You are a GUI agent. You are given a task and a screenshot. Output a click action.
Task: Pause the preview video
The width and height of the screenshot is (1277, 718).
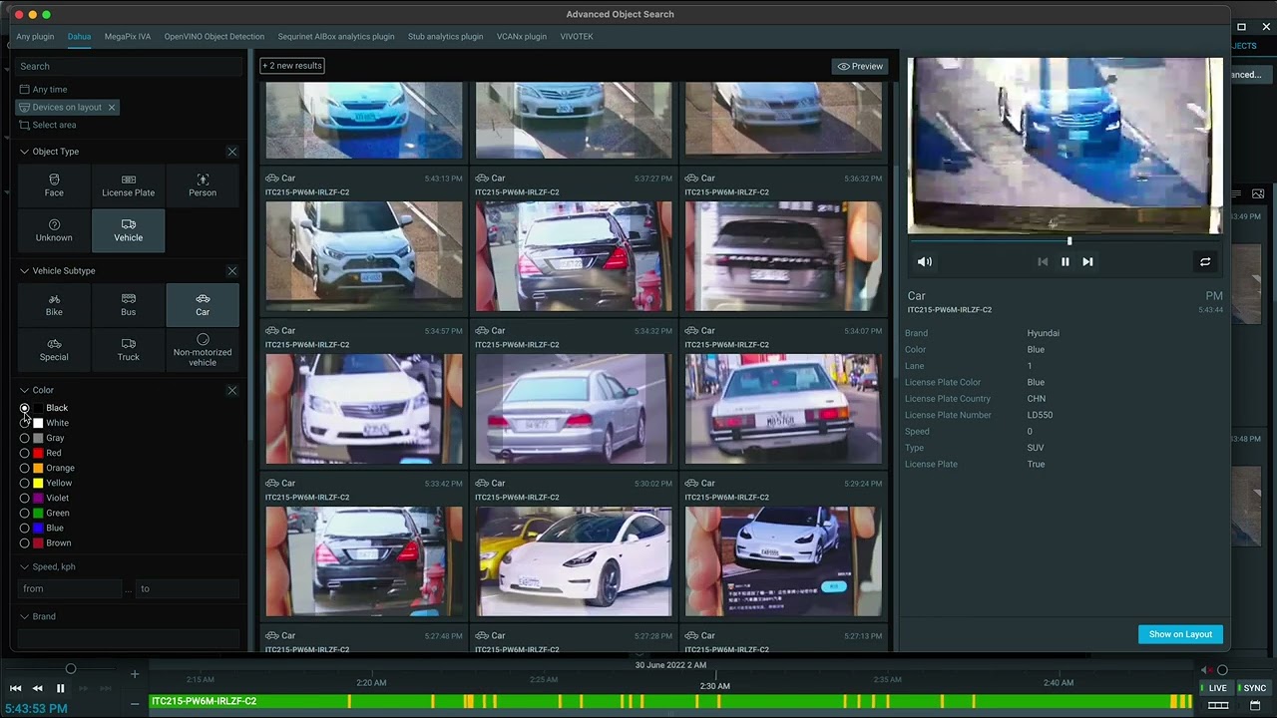point(1065,261)
